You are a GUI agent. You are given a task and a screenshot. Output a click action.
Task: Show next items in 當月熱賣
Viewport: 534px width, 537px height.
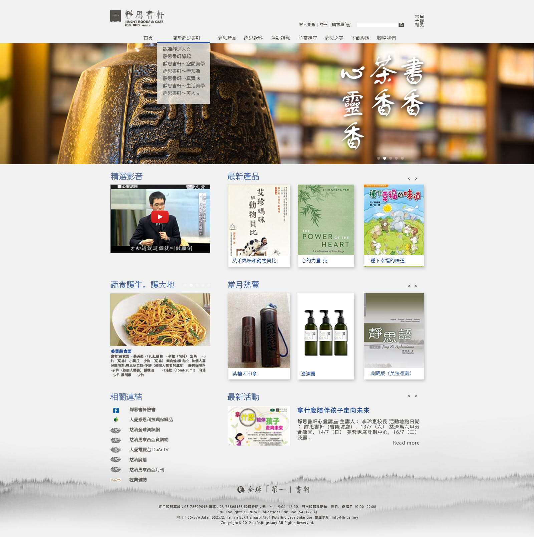[x=416, y=286]
